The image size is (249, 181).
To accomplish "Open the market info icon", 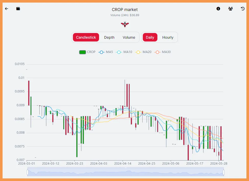I will pyautogui.click(x=218, y=9).
